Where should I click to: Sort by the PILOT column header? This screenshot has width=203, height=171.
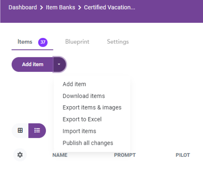pos(183,155)
